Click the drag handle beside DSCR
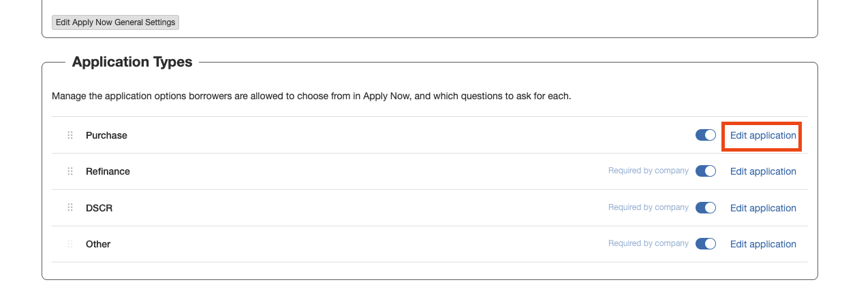The width and height of the screenshot is (857, 295). click(x=69, y=208)
